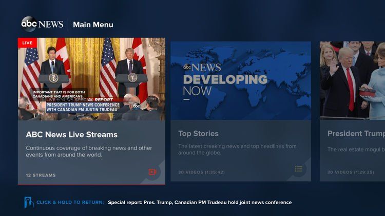Select the President Trump card title
Viewport: 385px width, 216px height.
tap(356, 134)
